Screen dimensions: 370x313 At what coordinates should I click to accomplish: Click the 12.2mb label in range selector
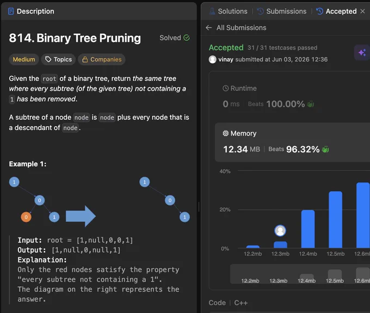pyautogui.click(x=250, y=281)
